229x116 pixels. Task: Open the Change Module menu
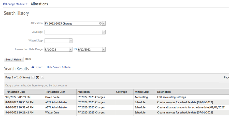15,4
